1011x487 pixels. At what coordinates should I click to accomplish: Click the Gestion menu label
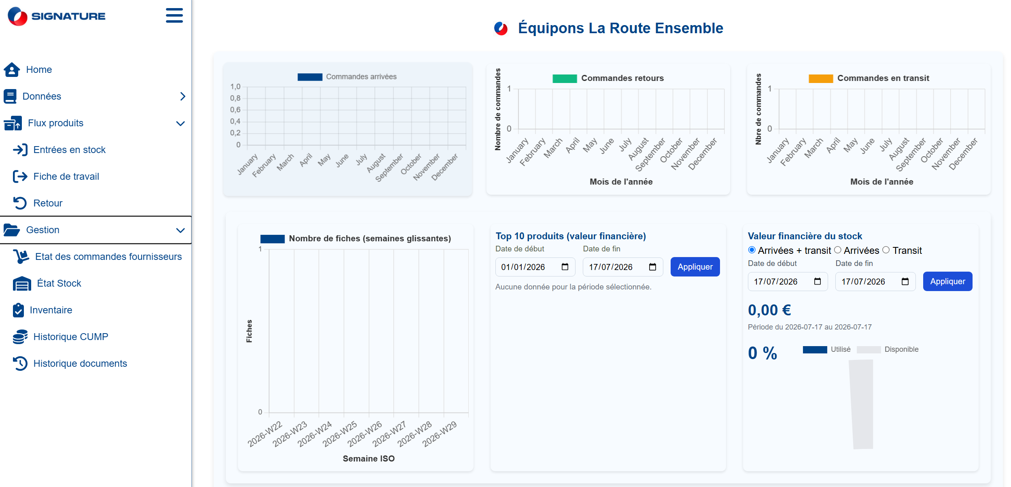coord(42,230)
